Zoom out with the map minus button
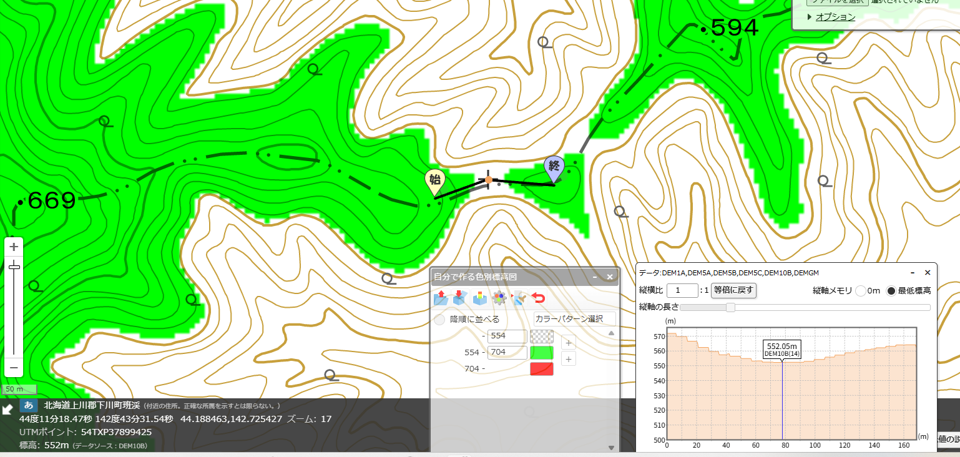The height and width of the screenshot is (457, 960). 14,367
